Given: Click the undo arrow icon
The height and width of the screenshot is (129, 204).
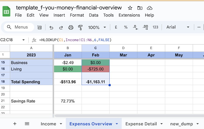Looking at the screenshot, I should [x=51, y=27].
